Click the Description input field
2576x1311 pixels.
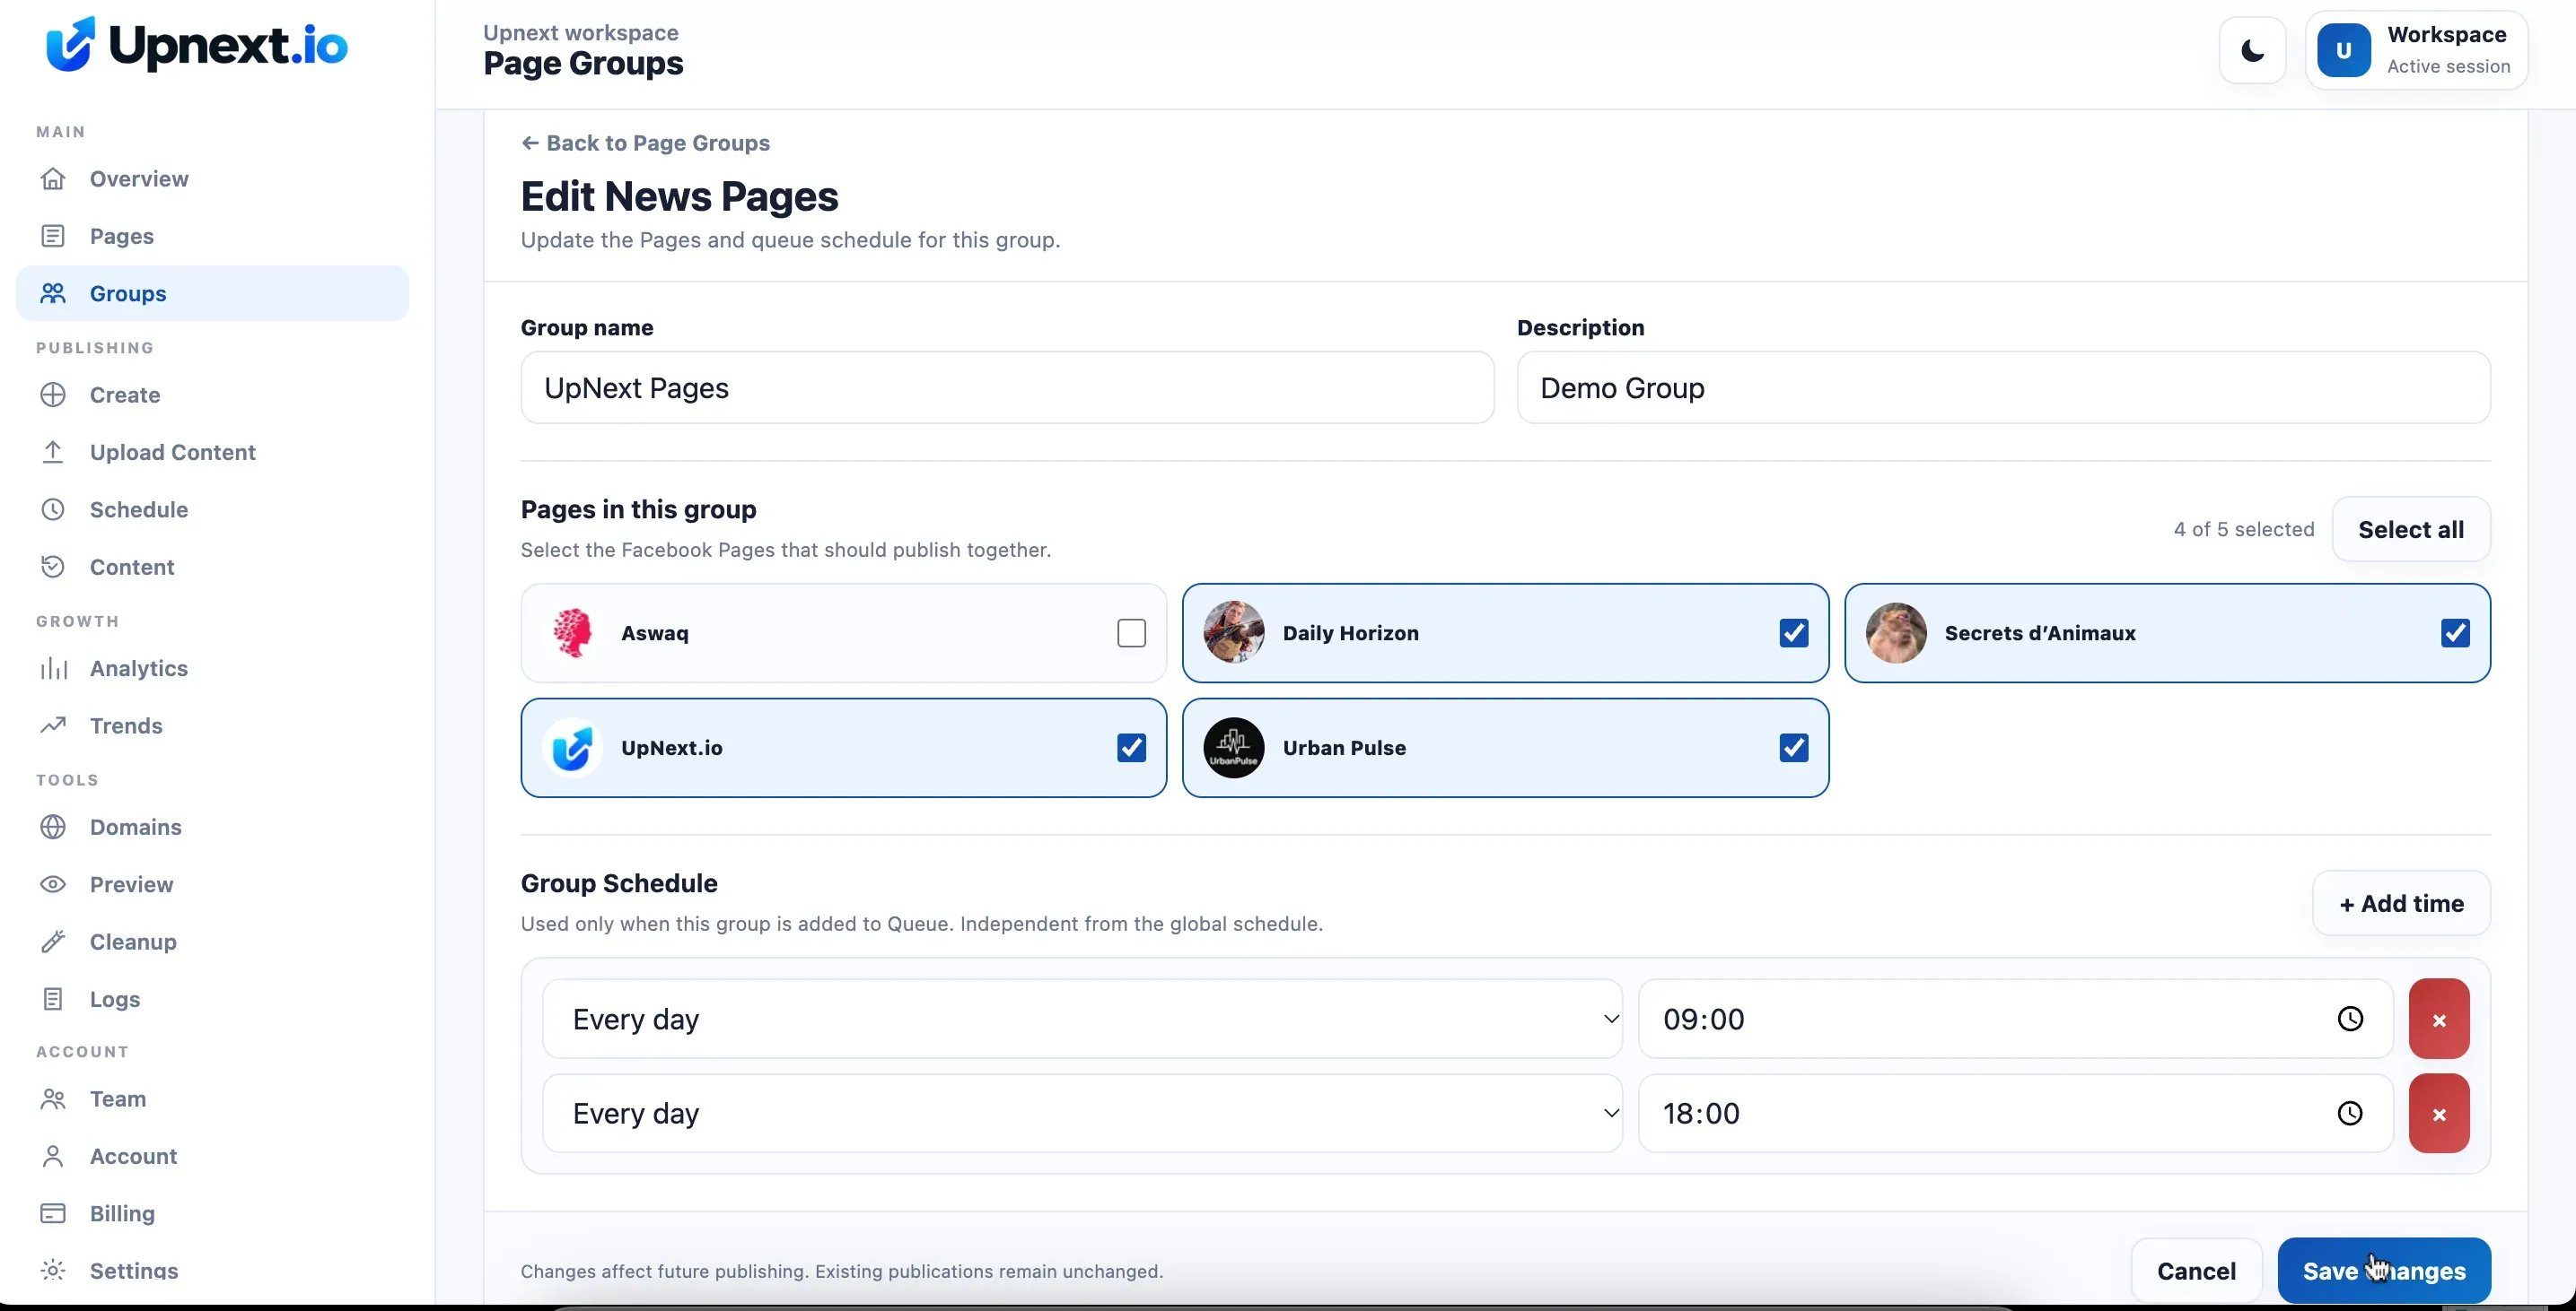2003,387
